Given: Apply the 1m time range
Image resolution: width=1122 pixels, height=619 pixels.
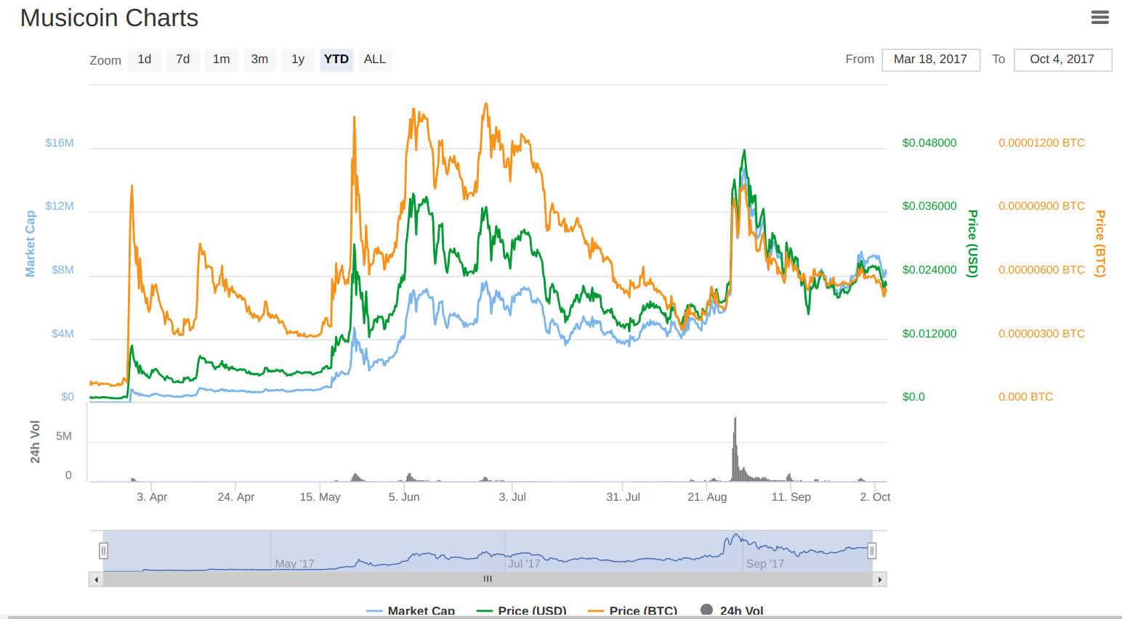Looking at the screenshot, I should 221,60.
